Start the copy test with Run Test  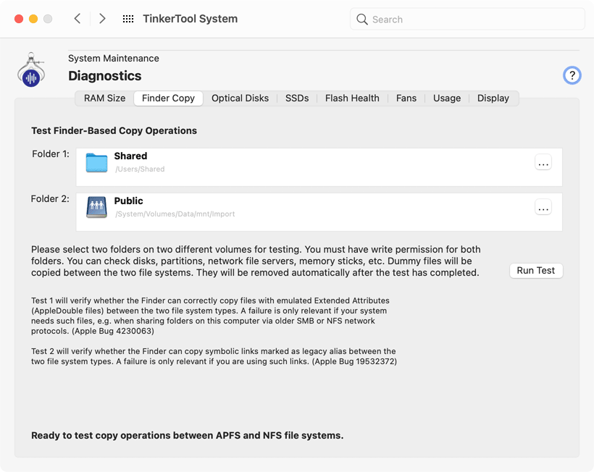(536, 271)
